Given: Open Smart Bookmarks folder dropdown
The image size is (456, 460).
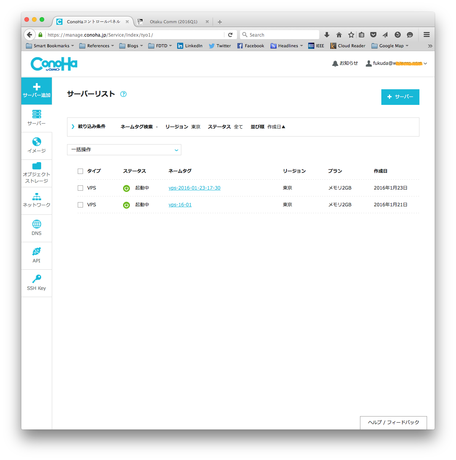Looking at the screenshot, I should (x=50, y=46).
